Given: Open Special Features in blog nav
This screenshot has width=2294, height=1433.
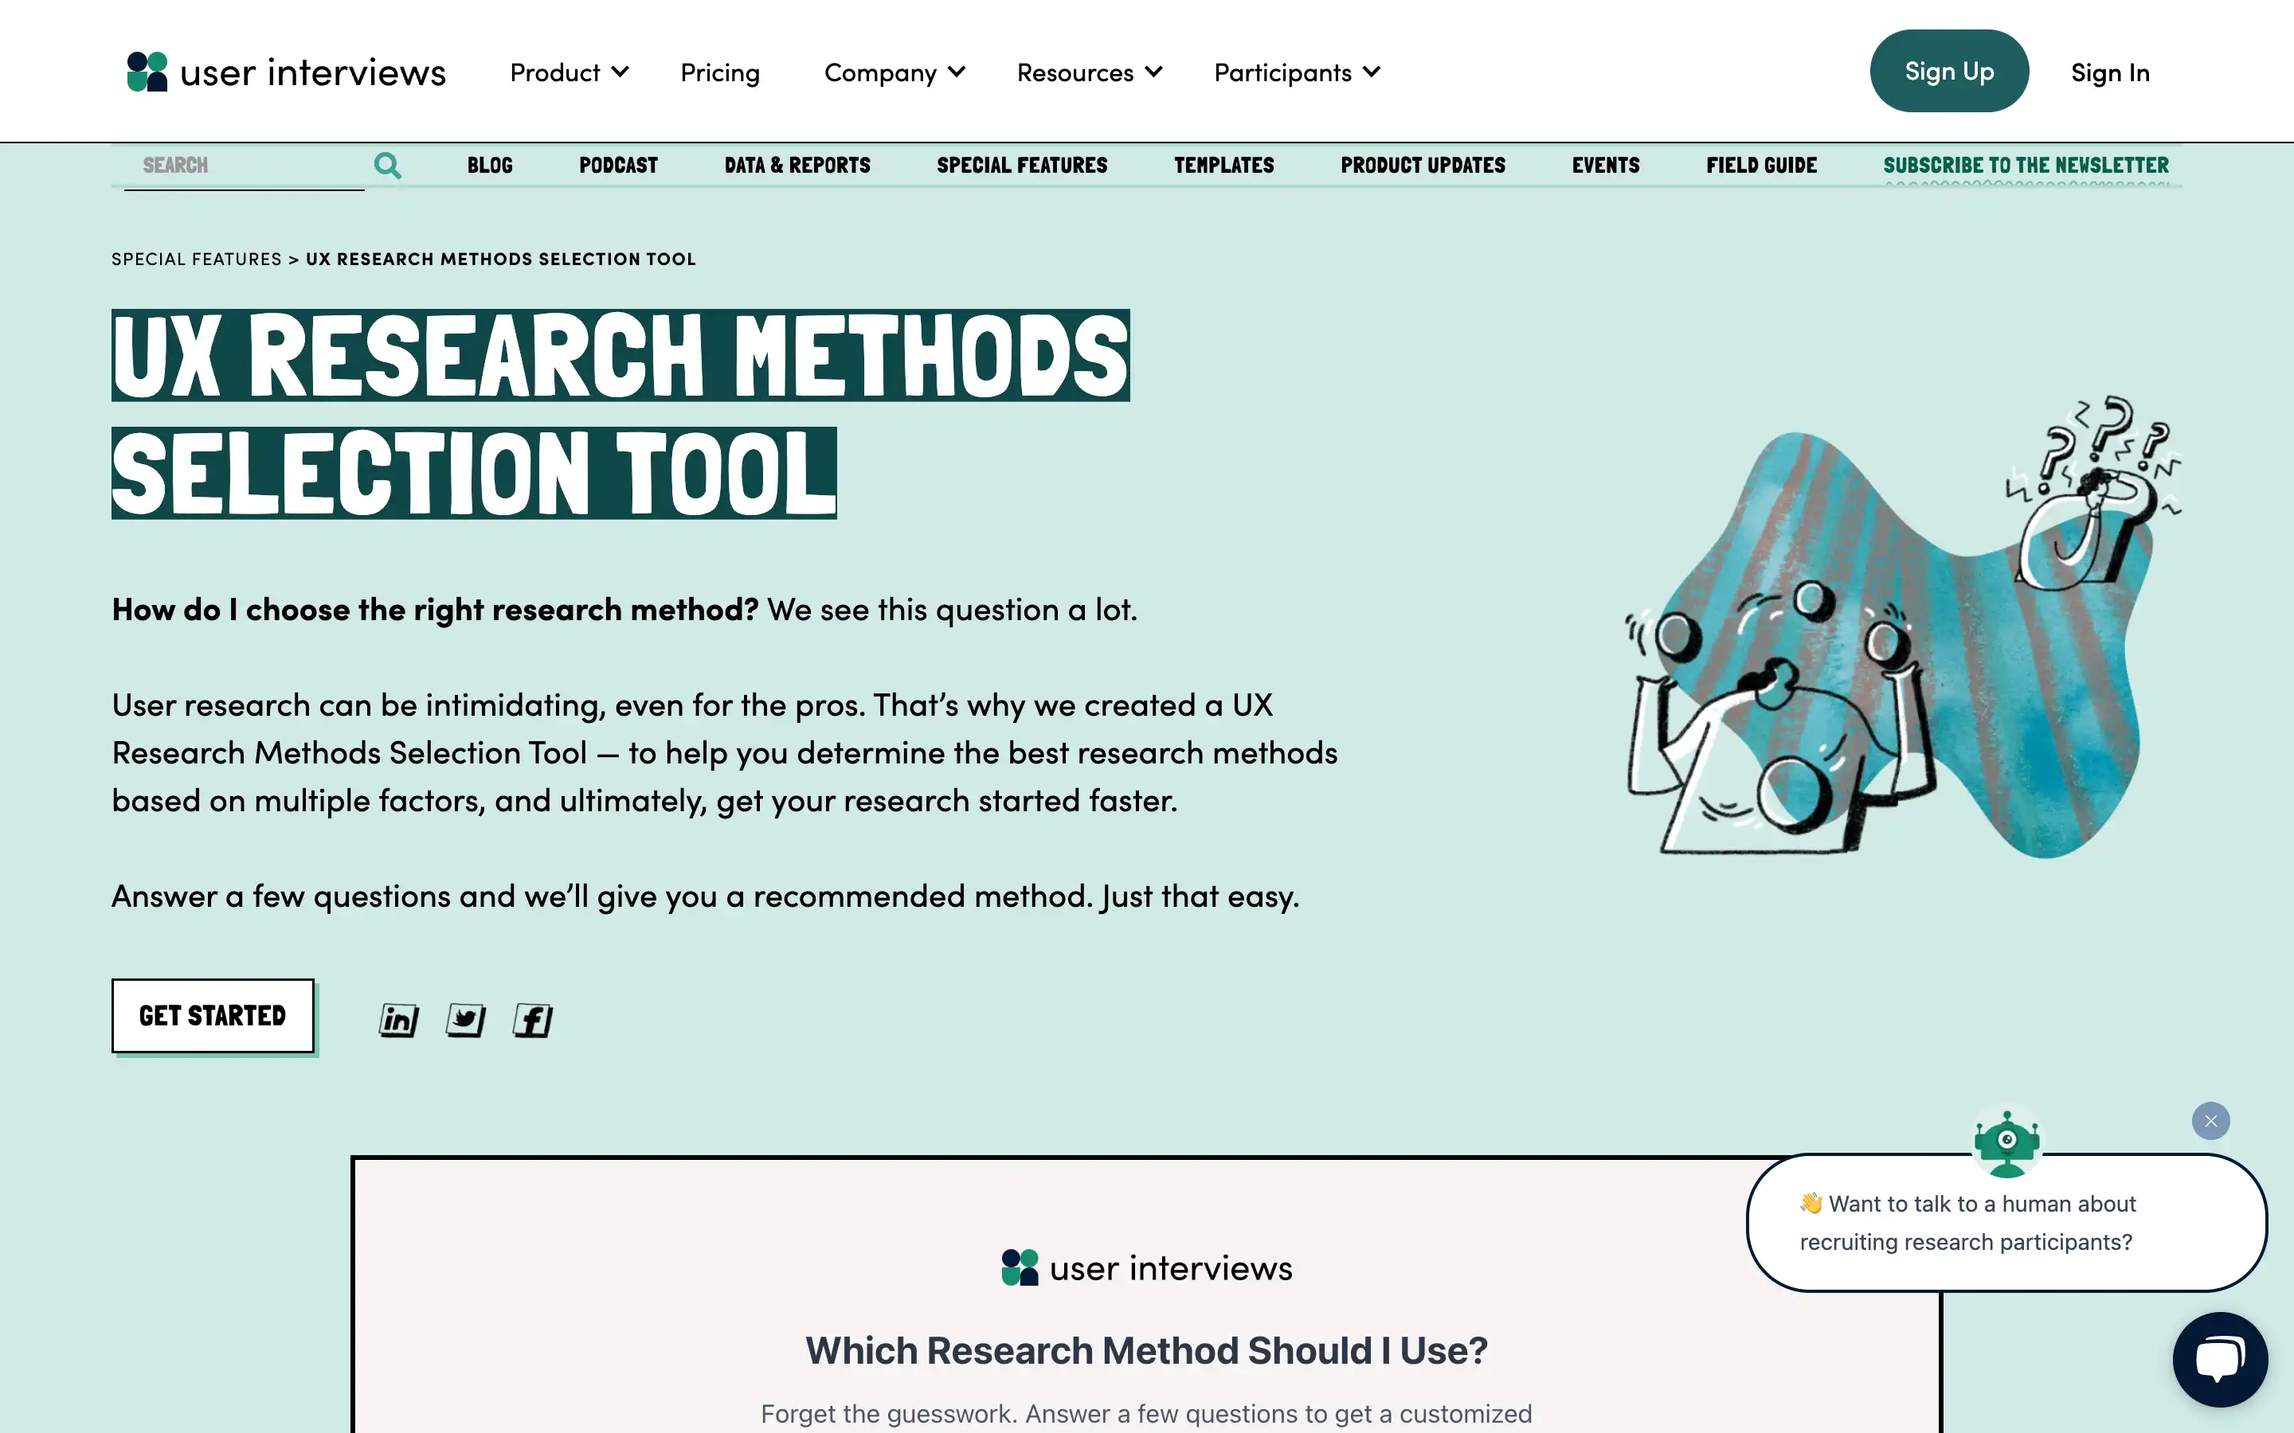Looking at the screenshot, I should (x=1022, y=166).
